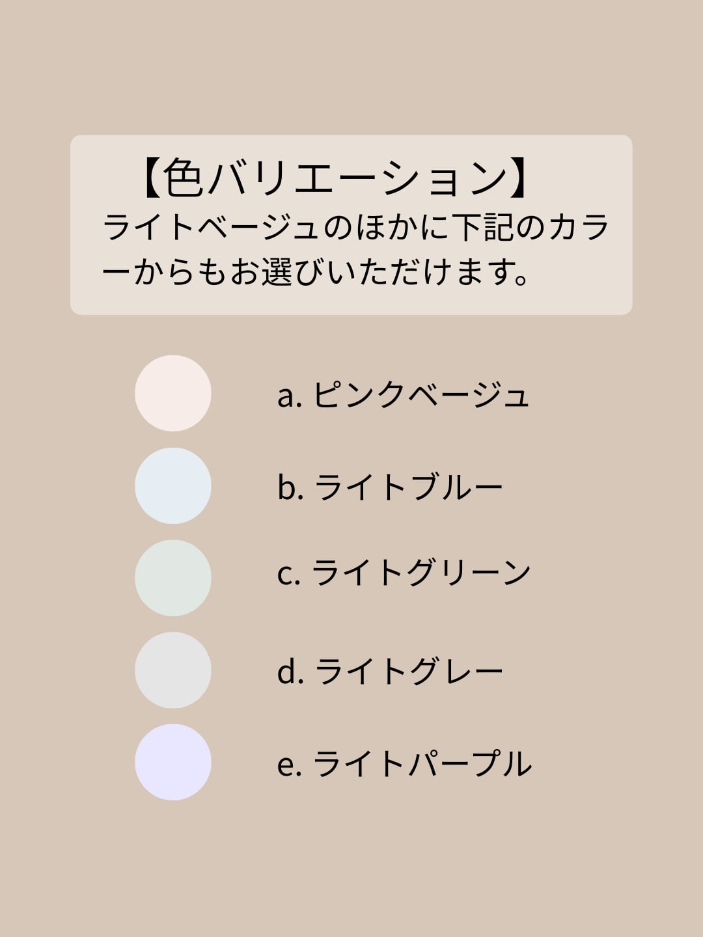Choose the 'd. ライトグレー' option text
This screenshot has height=937, width=703.
click(390, 672)
